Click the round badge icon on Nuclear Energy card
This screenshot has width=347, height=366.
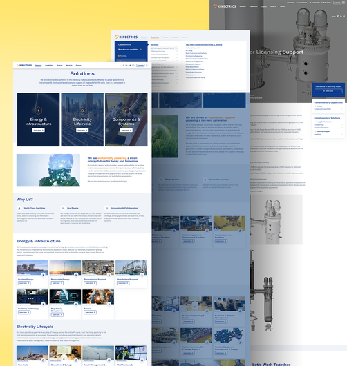(43, 275)
